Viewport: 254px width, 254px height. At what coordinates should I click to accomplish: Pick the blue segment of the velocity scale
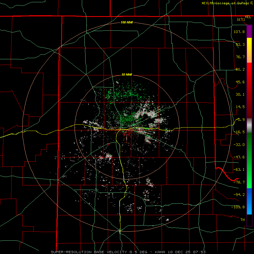(249, 201)
